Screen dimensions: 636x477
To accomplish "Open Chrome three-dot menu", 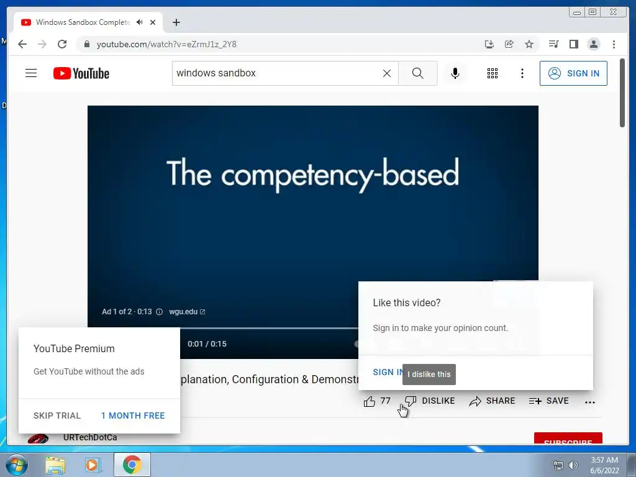I will point(614,44).
